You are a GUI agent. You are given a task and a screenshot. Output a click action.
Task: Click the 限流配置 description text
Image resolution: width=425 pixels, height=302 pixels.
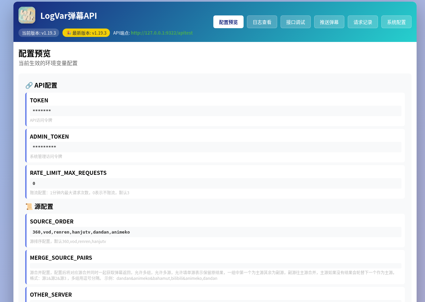click(80, 193)
